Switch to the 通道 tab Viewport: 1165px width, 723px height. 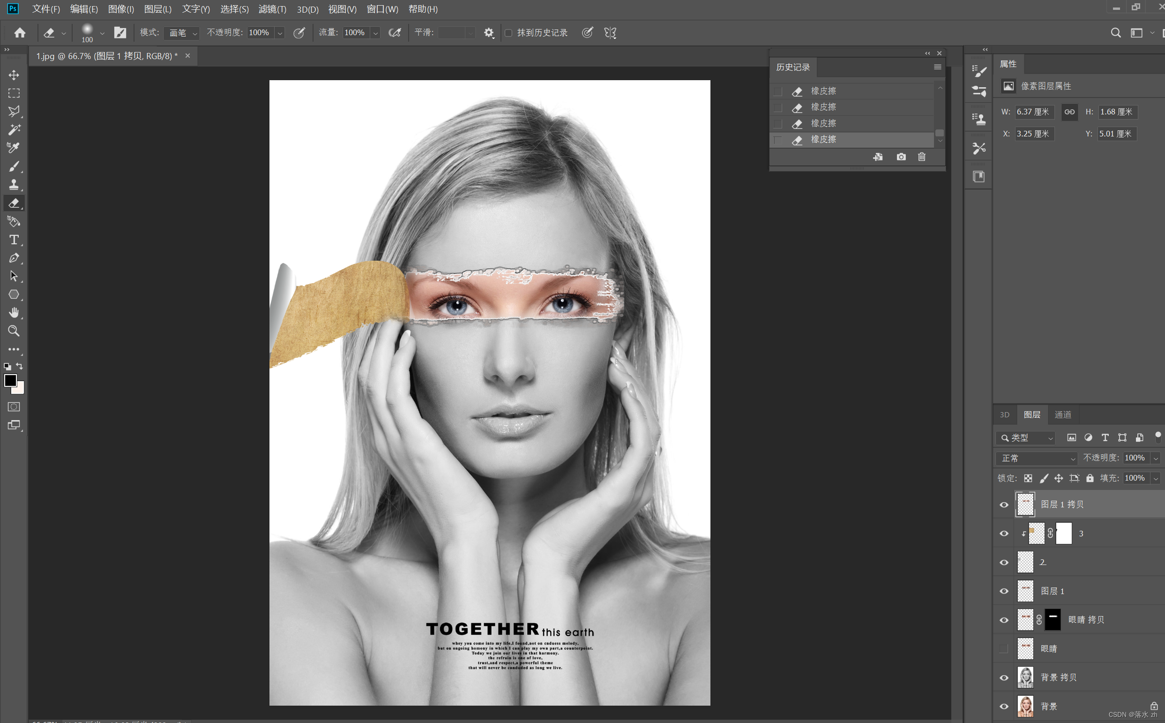coord(1063,414)
